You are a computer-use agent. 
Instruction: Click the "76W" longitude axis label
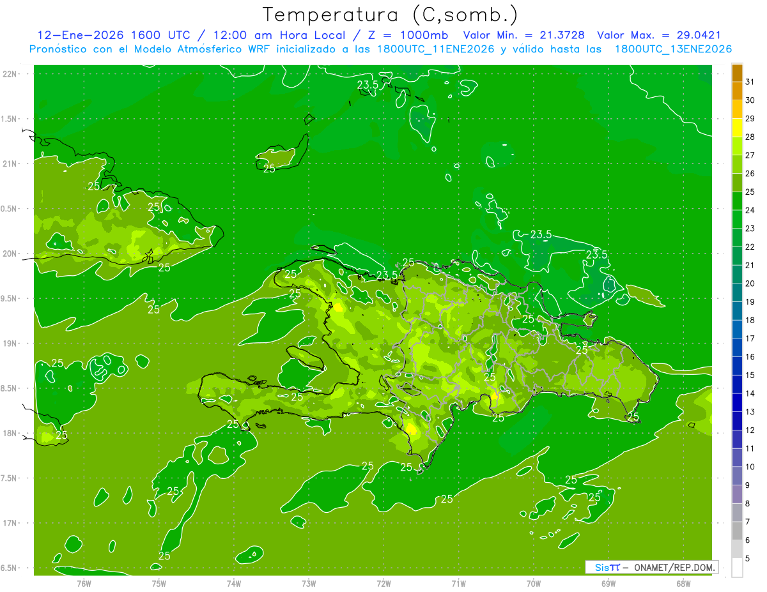click(x=84, y=583)
